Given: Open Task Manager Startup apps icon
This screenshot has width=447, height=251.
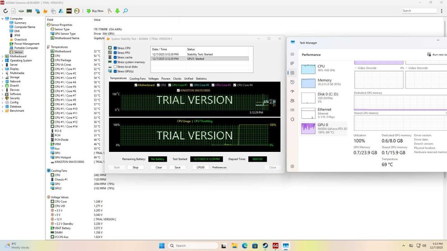Looking at the screenshot, I should (292, 91).
